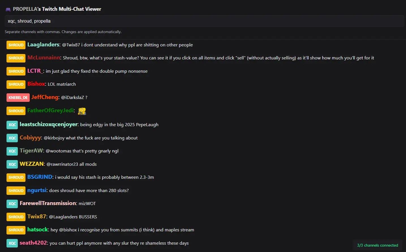This screenshot has width=406, height=252.
Task: Click seath4202's username
Action: pyautogui.click(x=33, y=243)
